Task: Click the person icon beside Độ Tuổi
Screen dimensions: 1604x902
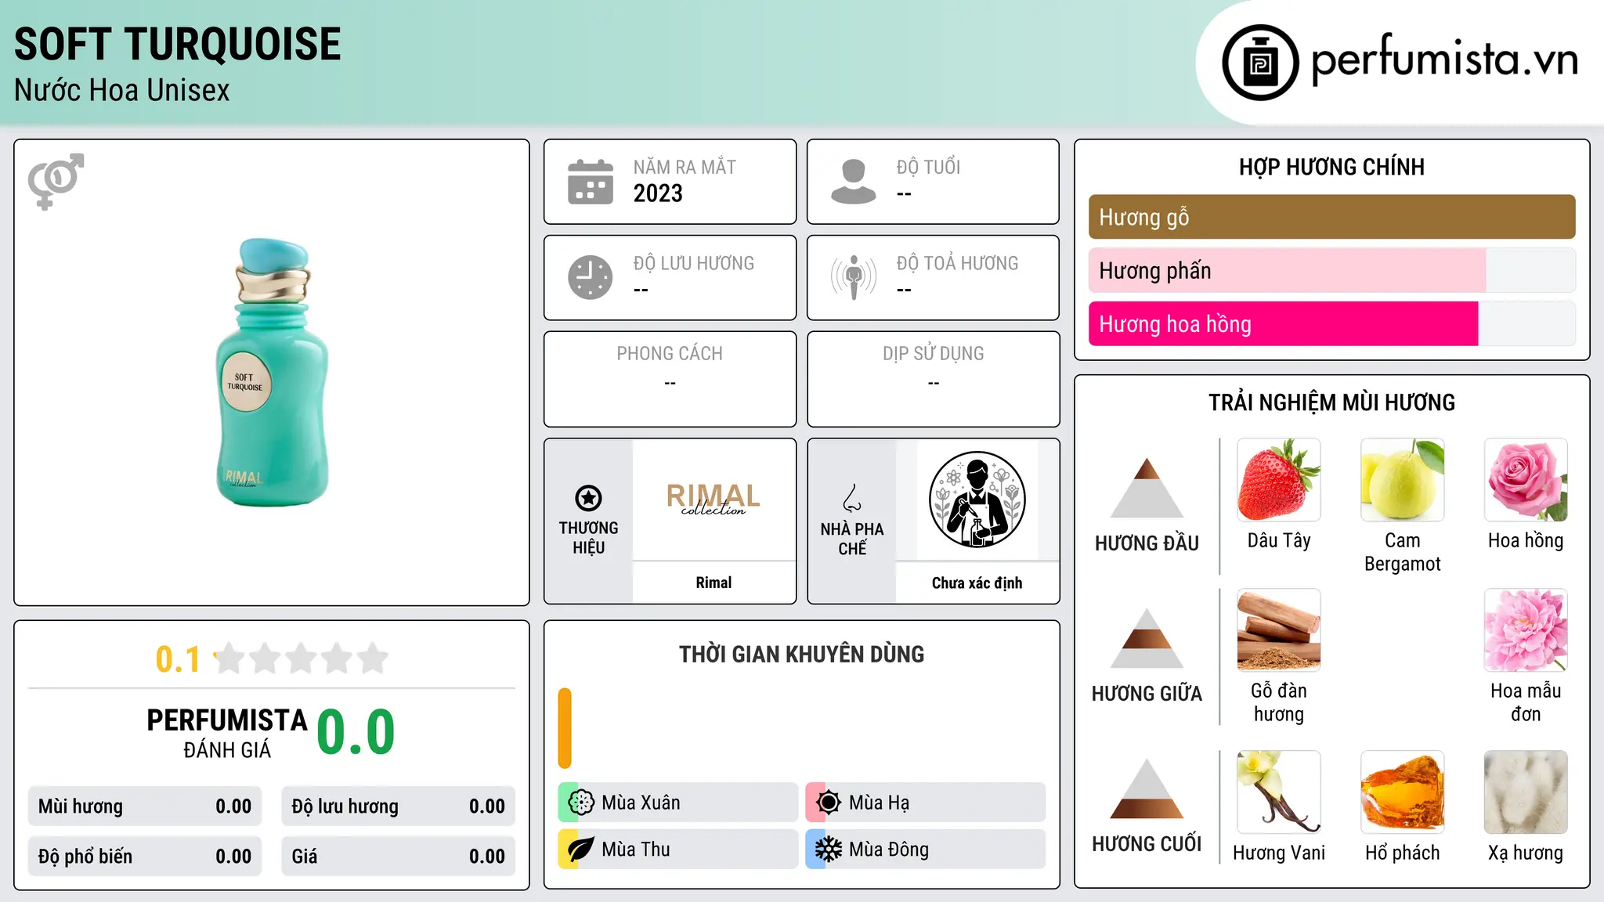Action: [x=854, y=182]
